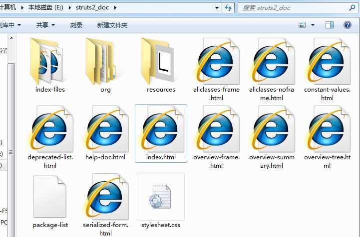Select deprecated-list.html file icon
Screen dimensions: 360x237
(x=50, y=128)
